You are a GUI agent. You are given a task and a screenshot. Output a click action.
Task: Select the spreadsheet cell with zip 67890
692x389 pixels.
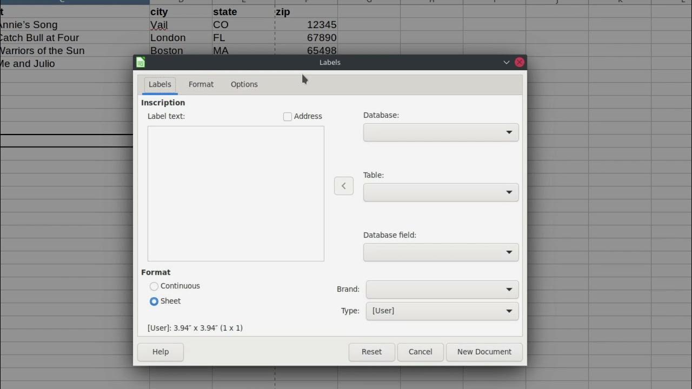click(x=306, y=38)
